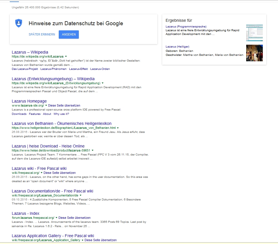Select Lazarus (Heiliger) in the side panel
The width and height of the screenshot is (278, 244).
(177, 47)
